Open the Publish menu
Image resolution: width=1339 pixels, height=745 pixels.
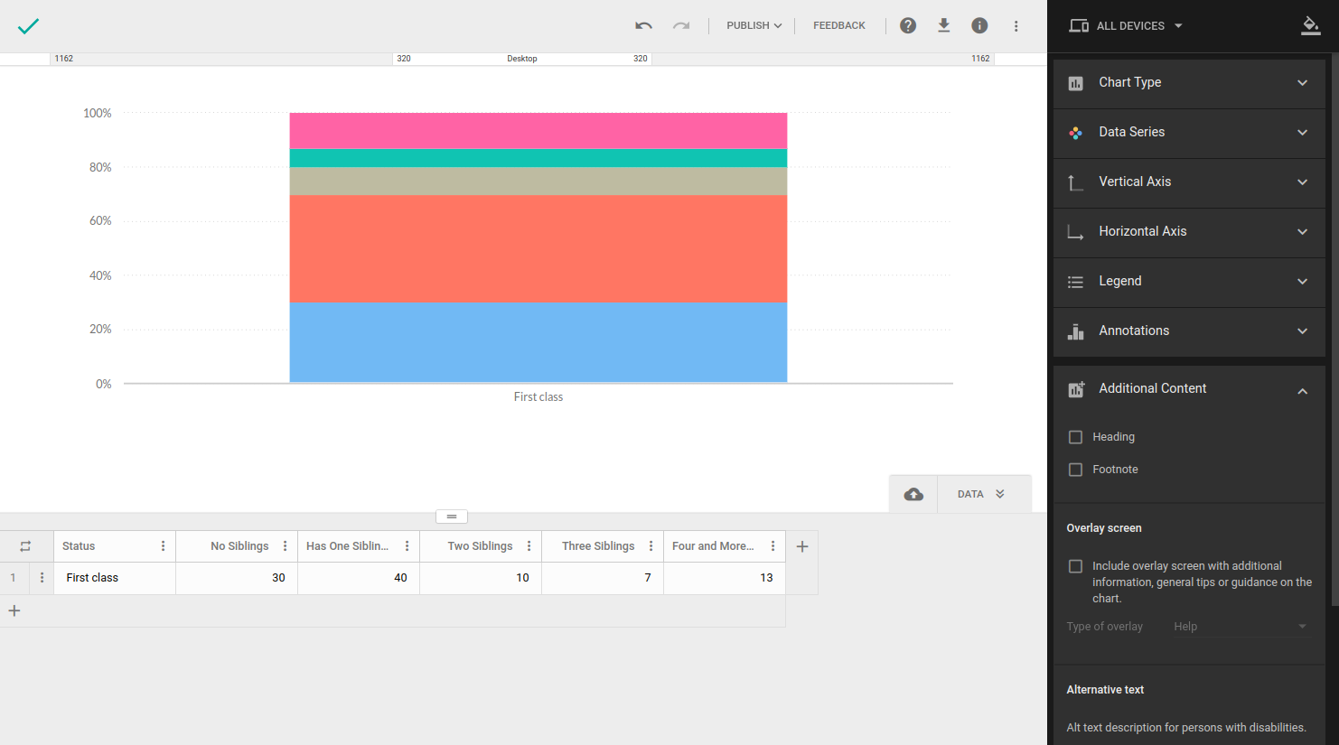click(754, 26)
